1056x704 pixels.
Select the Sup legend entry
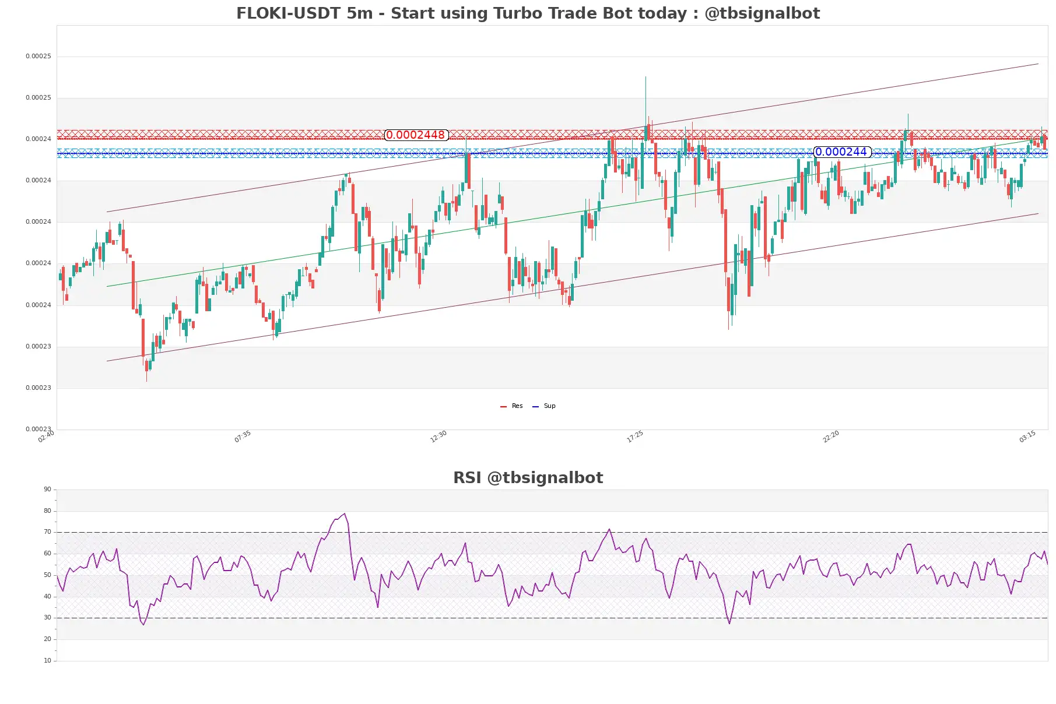click(x=543, y=406)
